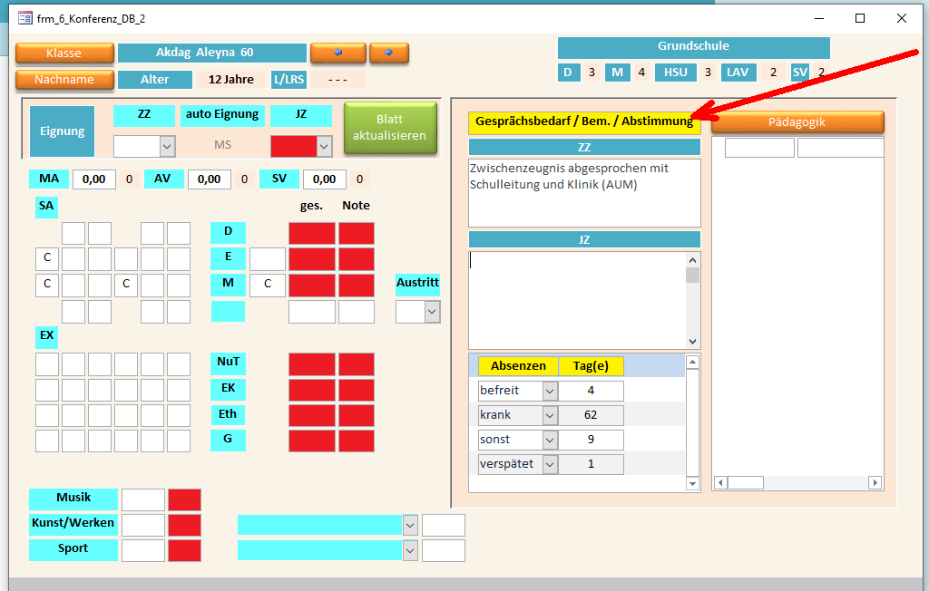This screenshot has width=929, height=591.
Task: Click into the JZ remarks text area
Action: pos(577,299)
